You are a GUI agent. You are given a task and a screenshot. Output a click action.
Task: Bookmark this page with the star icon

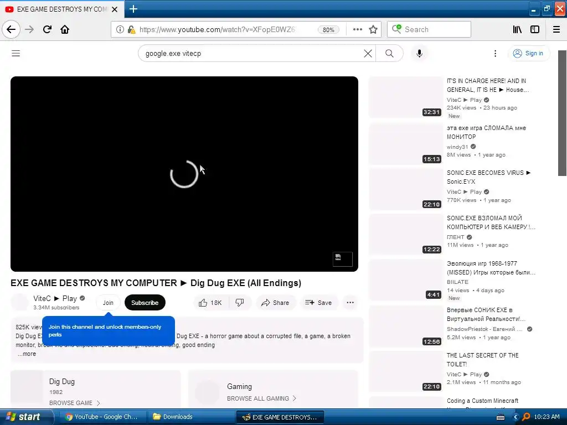coord(373,29)
